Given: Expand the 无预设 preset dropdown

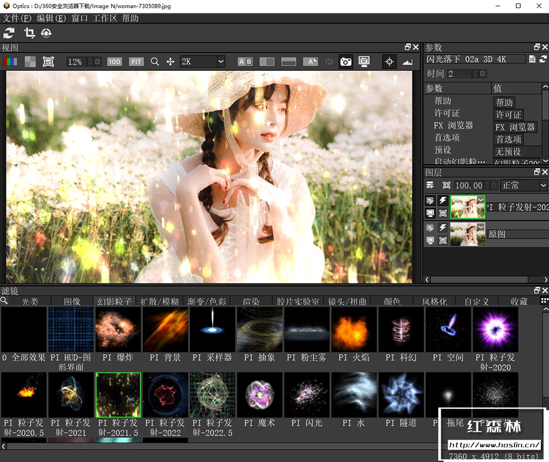Looking at the screenshot, I should 508,152.
